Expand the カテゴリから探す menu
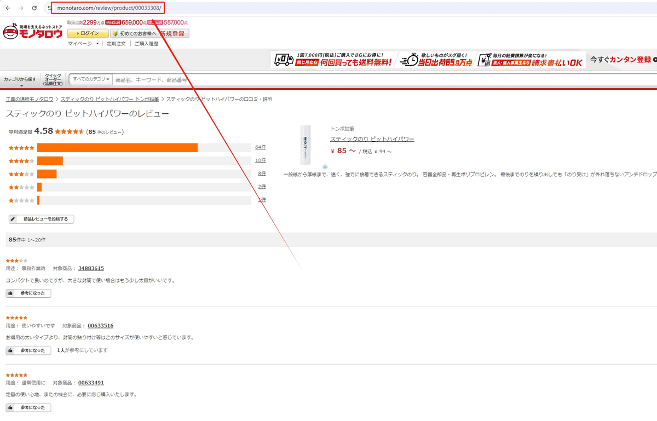Viewport: 657px width, 421px height. click(20, 80)
